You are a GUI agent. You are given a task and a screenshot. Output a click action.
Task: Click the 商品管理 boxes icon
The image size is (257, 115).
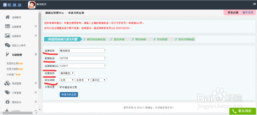[x=7, y=83]
